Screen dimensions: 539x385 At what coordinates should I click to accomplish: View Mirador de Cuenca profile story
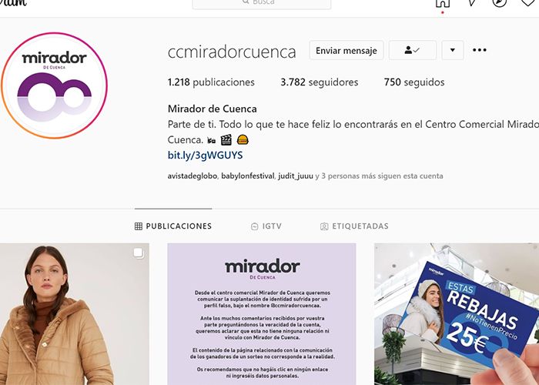coord(55,85)
